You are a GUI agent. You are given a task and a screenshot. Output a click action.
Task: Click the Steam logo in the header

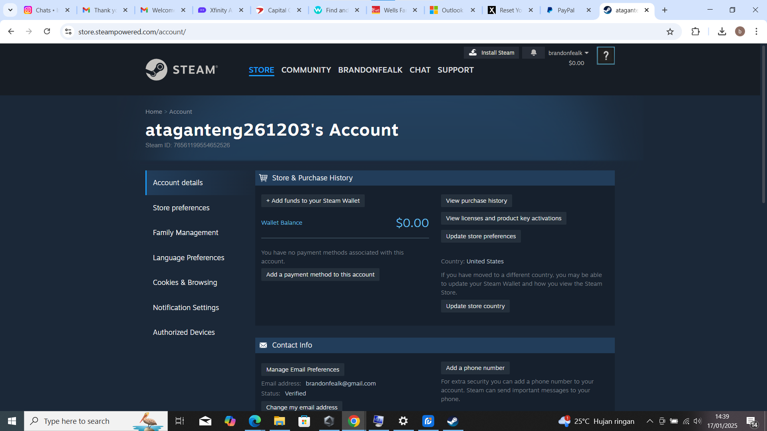(x=182, y=69)
